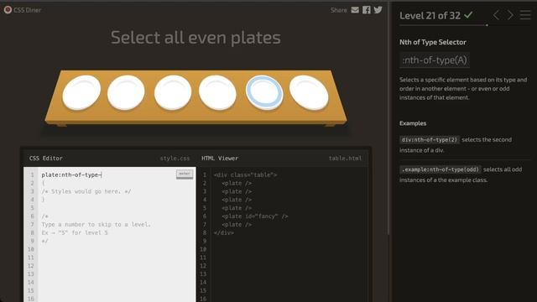Click the main panel vertical scrollbar

388,118
